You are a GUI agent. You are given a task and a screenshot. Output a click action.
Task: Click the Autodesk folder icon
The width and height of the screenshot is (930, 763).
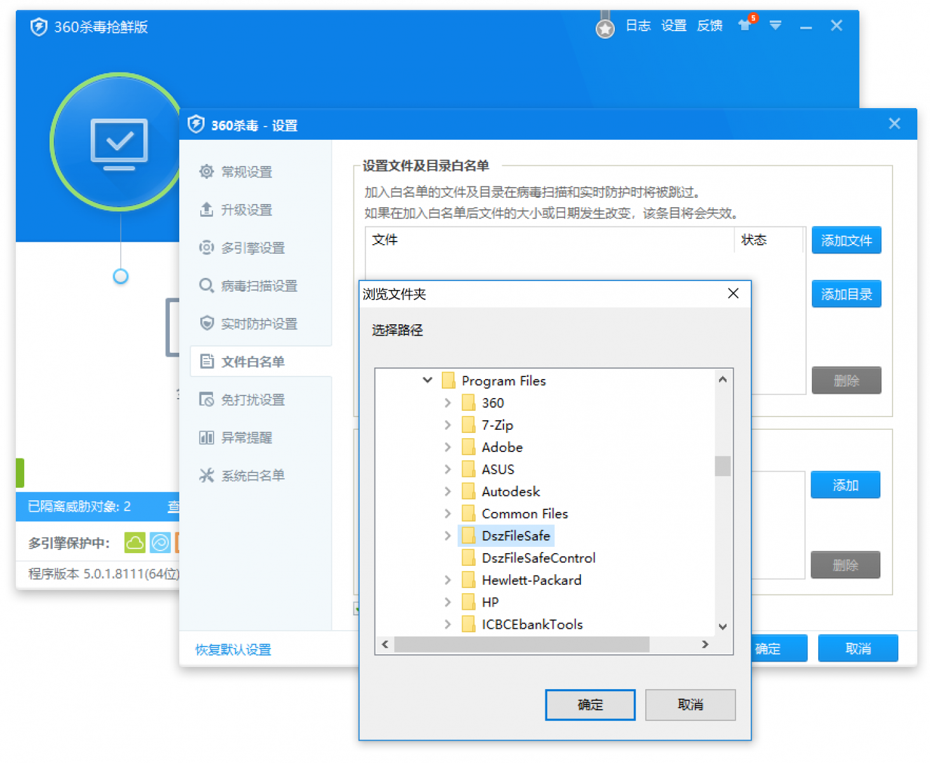pos(468,491)
